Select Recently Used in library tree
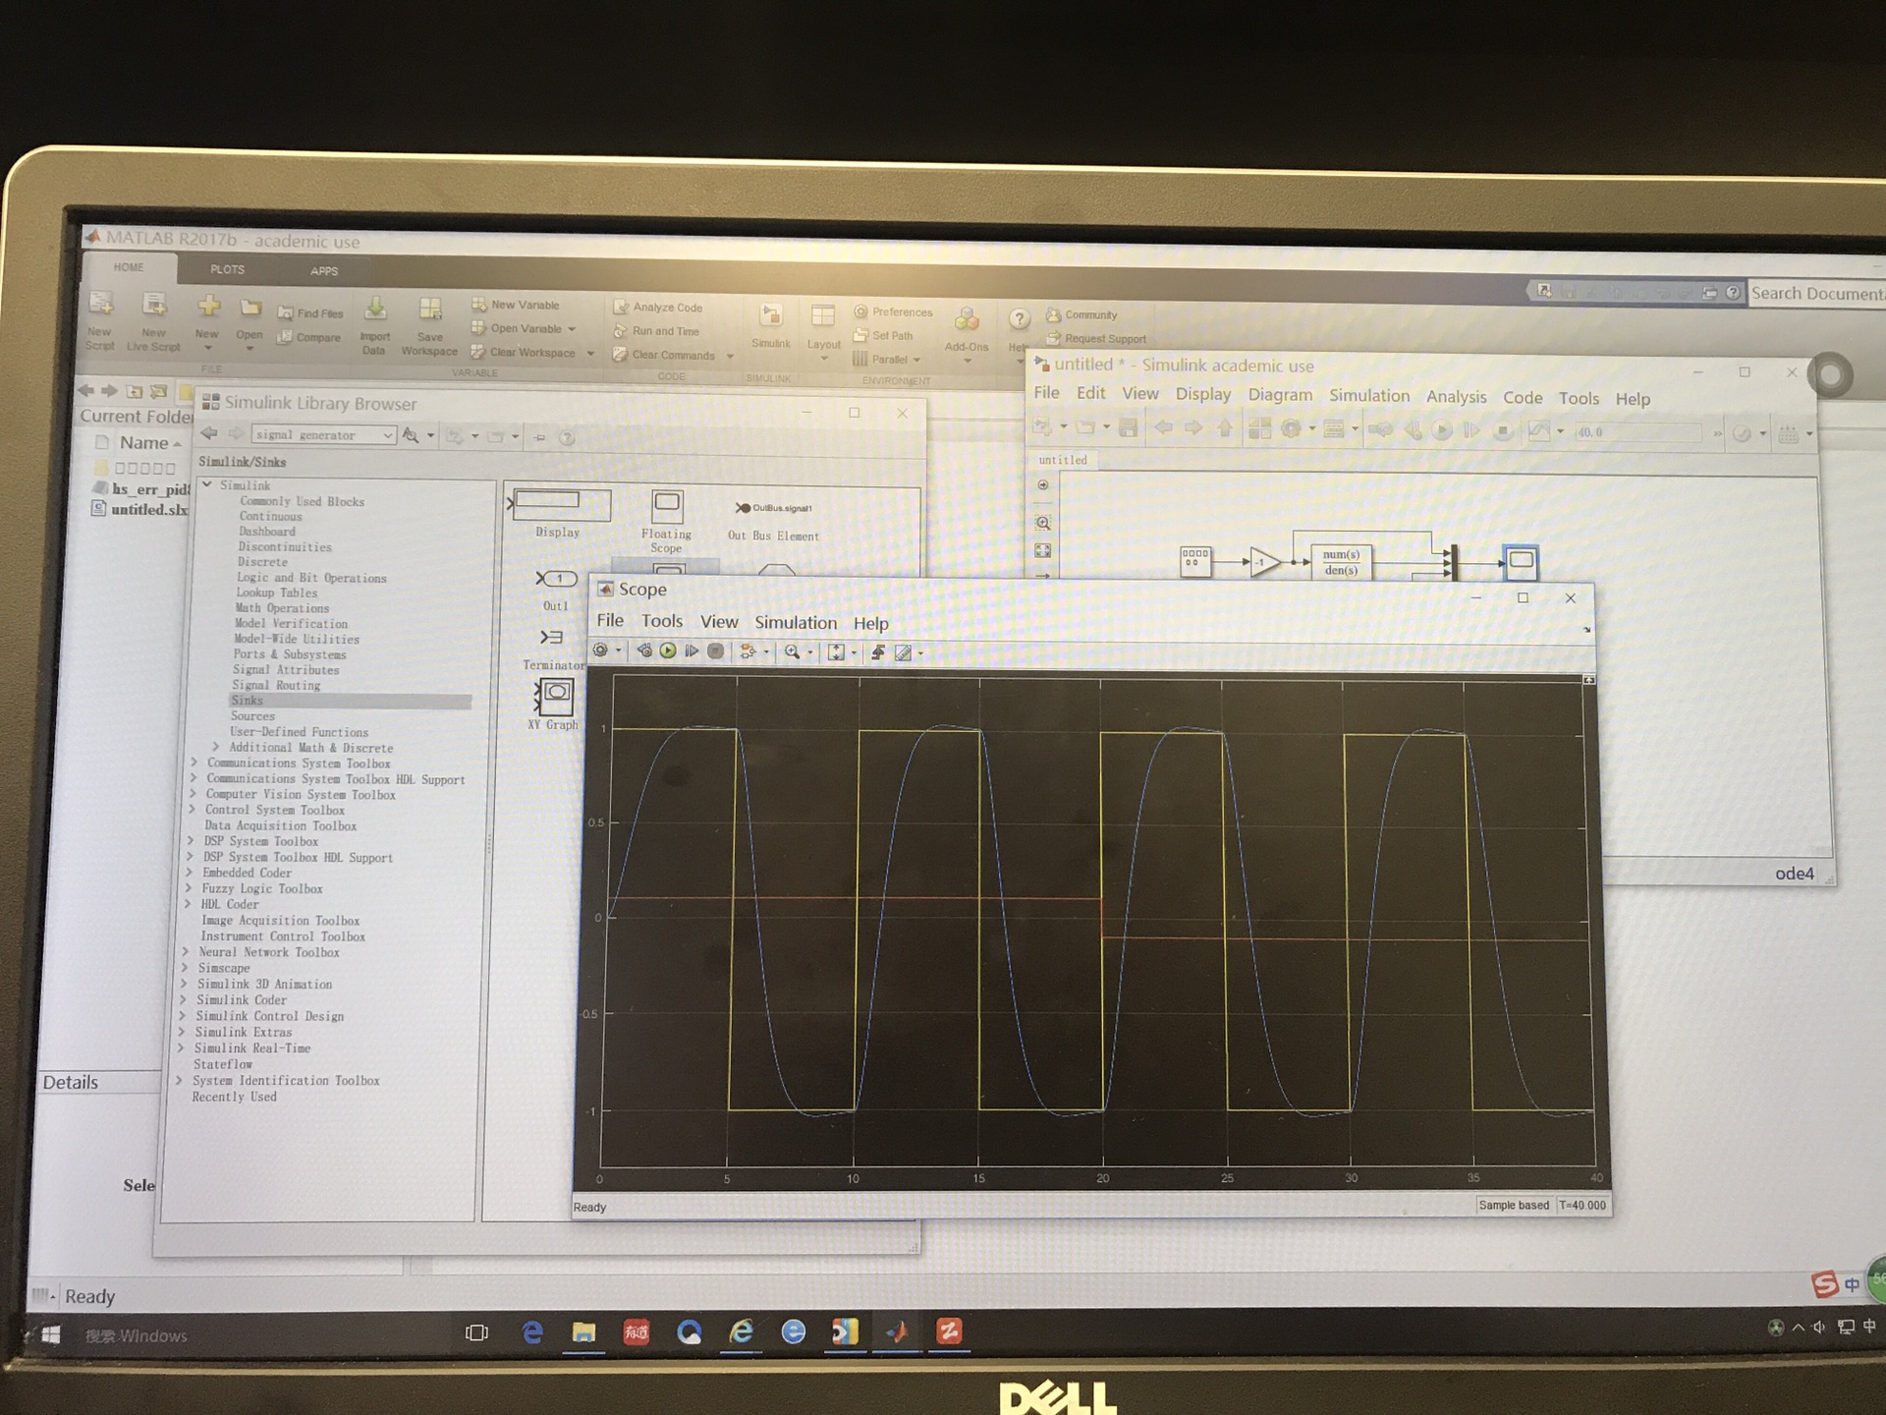Image resolution: width=1886 pixels, height=1415 pixels. tap(234, 1097)
